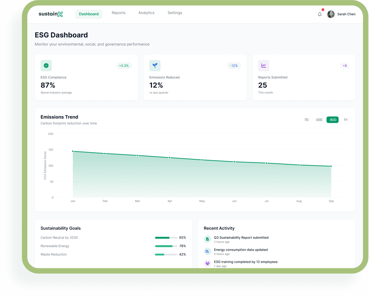
Task: Open the Settings tab
Action: click(x=175, y=13)
